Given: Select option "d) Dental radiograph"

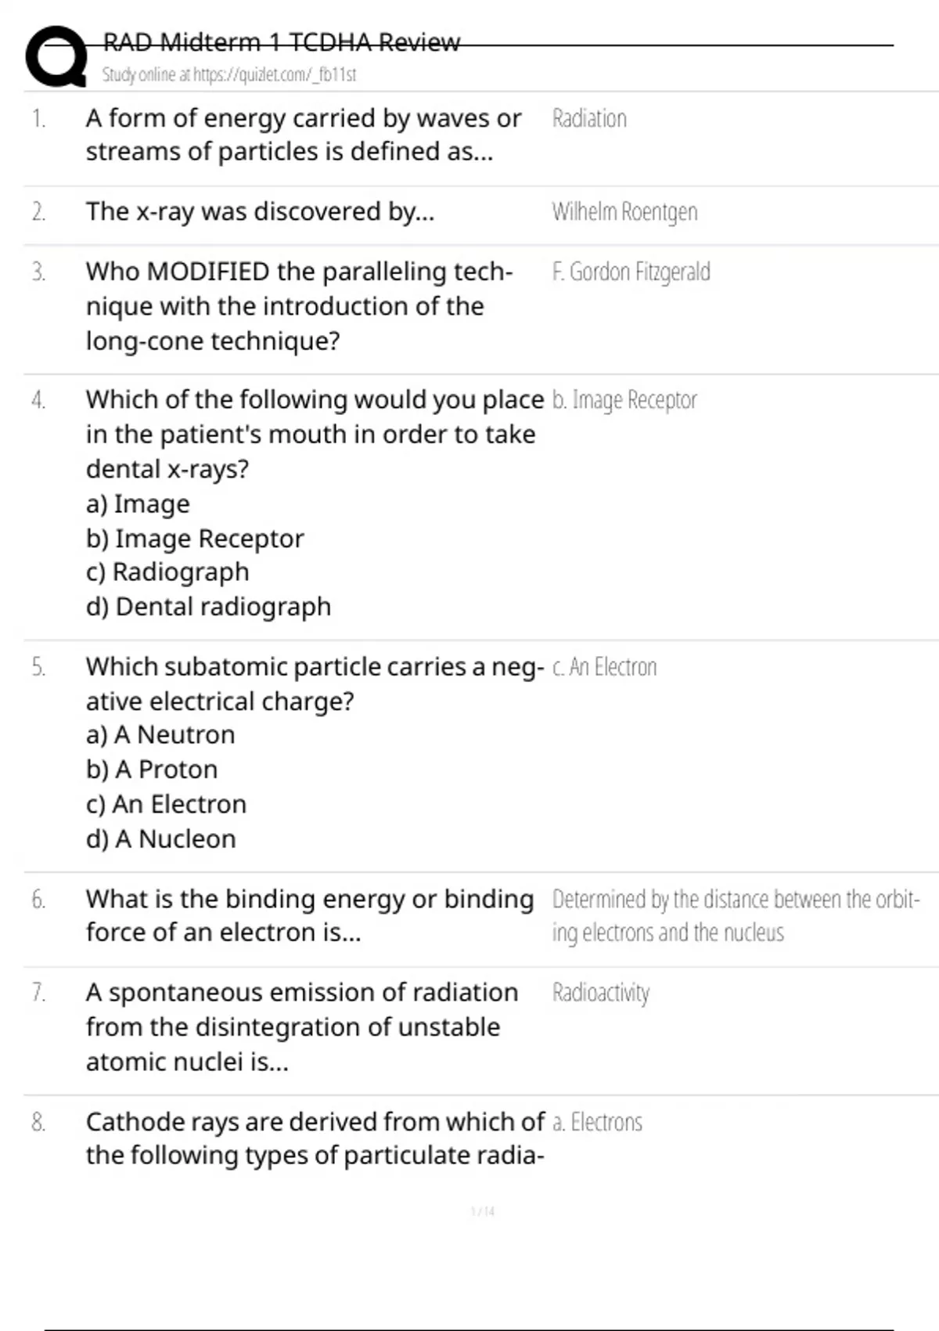Looking at the screenshot, I should (x=208, y=607).
